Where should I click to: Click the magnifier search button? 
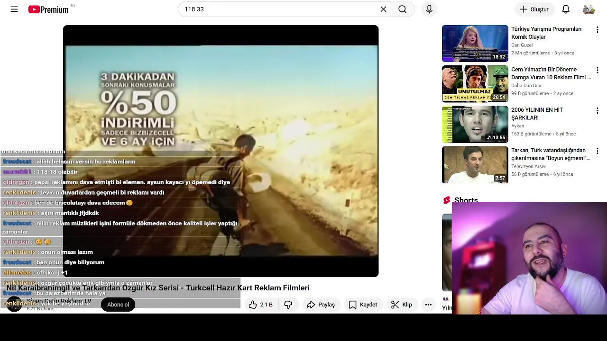pyautogui.click(x=402, y=9)
